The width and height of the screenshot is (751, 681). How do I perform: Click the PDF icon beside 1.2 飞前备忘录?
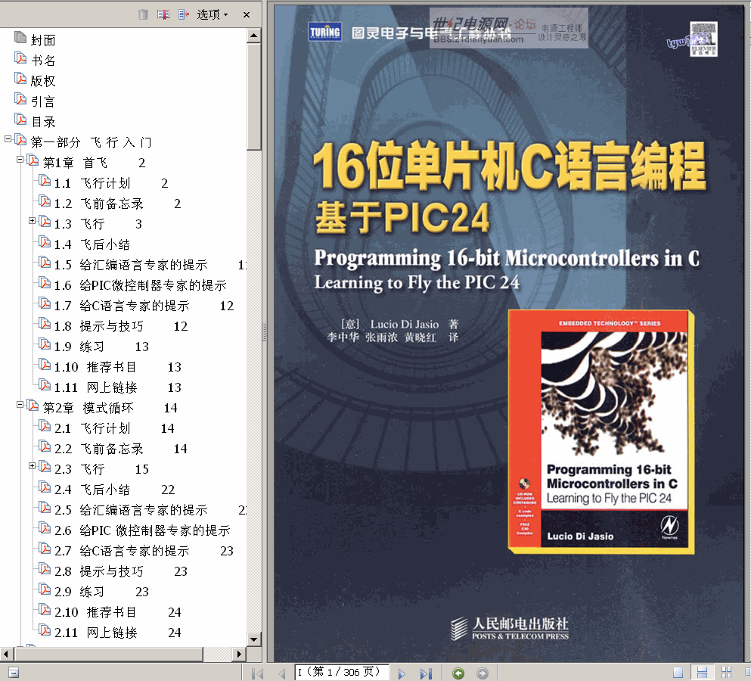(45, 202)
